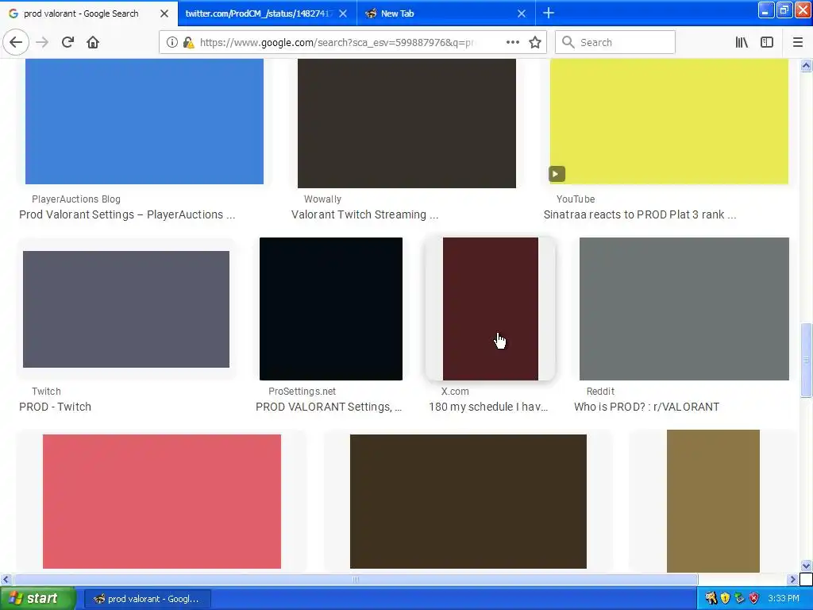This screenshot has height=610, width=813.
Task: Click the vertical scrollbar up arrow
Action: coord(807,65)
